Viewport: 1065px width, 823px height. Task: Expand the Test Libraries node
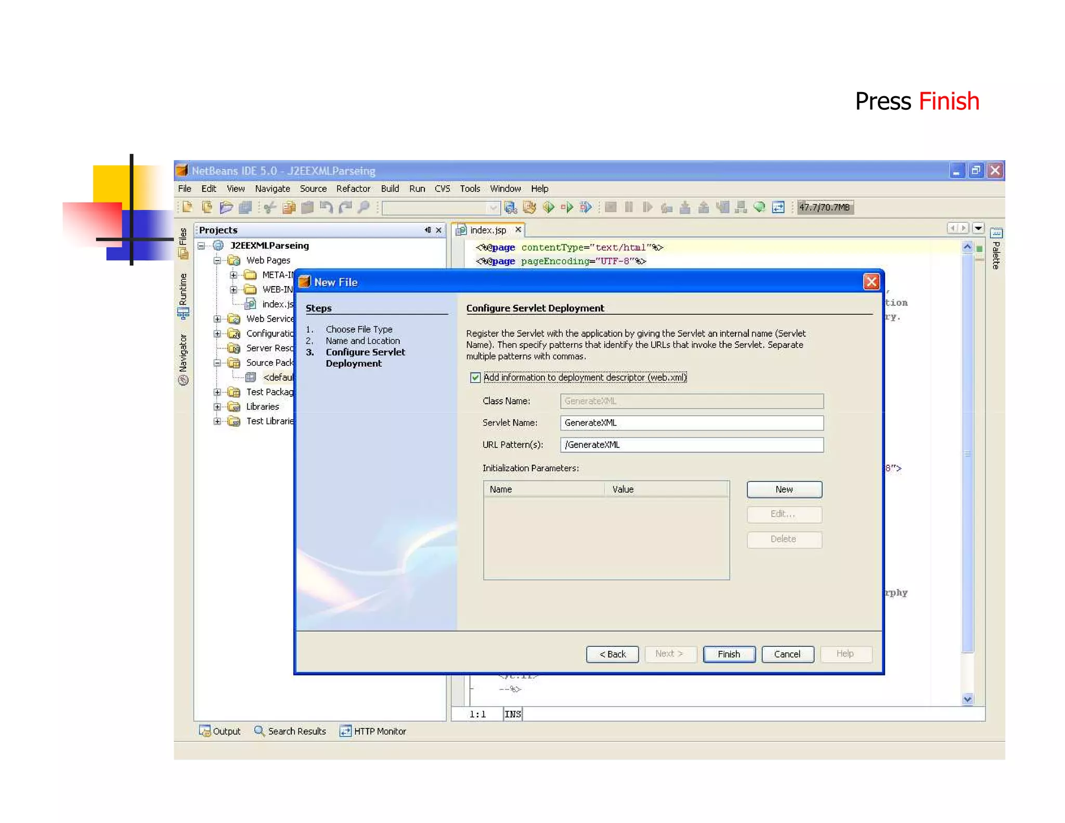pos(217,421)
